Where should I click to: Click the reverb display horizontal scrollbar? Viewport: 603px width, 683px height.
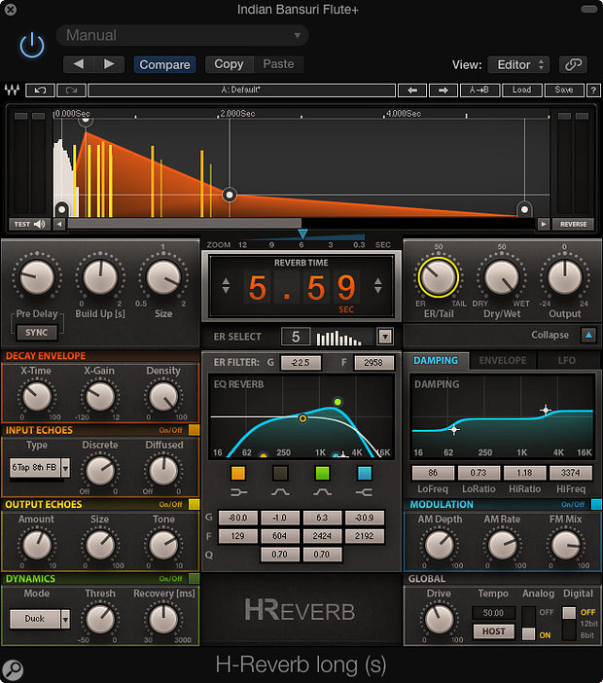(x=184, y=224)
